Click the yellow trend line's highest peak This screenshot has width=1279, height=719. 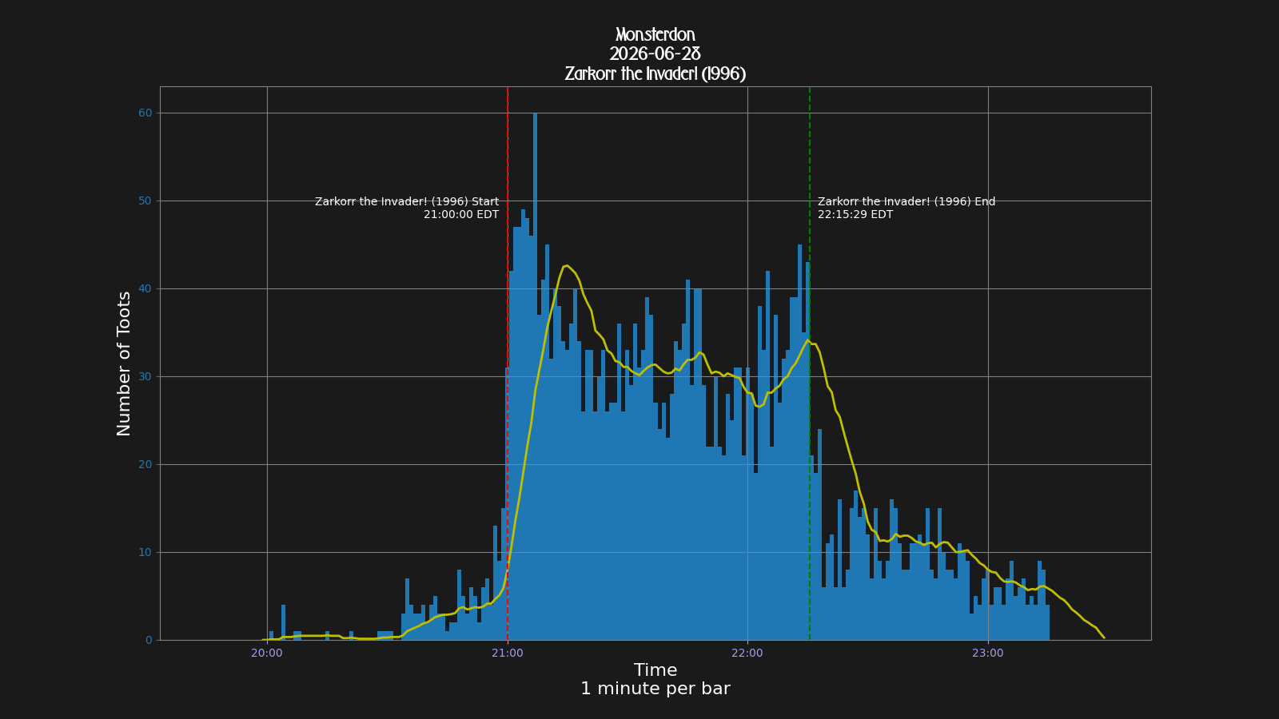[566, 266]
